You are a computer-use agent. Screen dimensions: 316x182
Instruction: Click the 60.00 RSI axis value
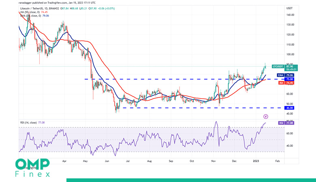pos(289,133)
